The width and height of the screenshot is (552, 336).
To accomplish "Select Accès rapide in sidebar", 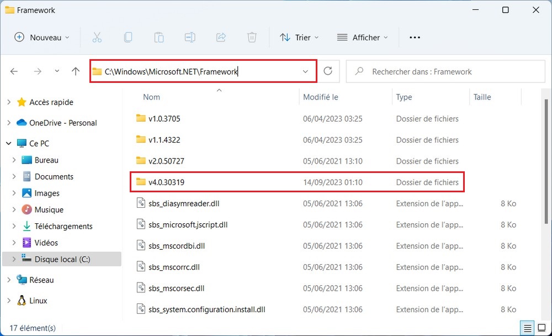I will coord(51,102).
